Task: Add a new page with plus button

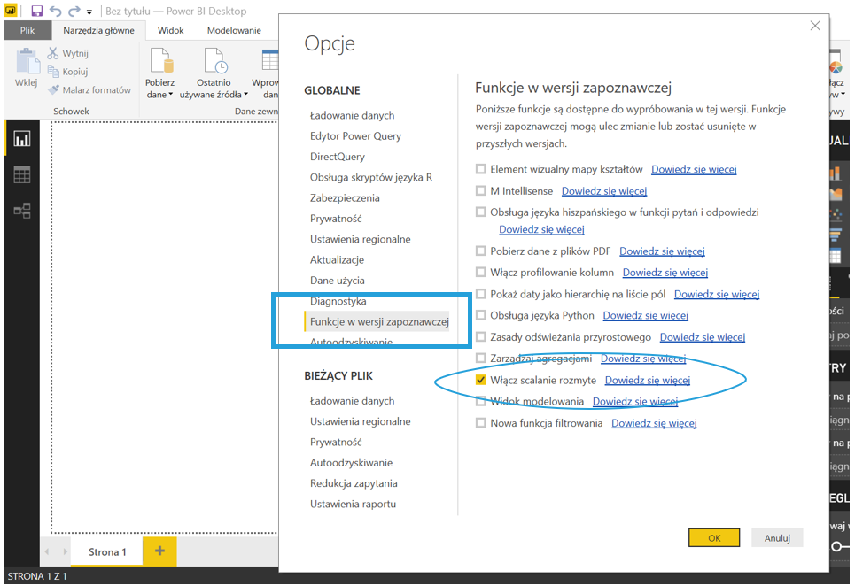Action: pos(159,551)
